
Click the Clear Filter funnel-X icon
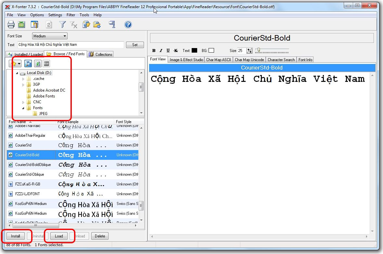73,24
